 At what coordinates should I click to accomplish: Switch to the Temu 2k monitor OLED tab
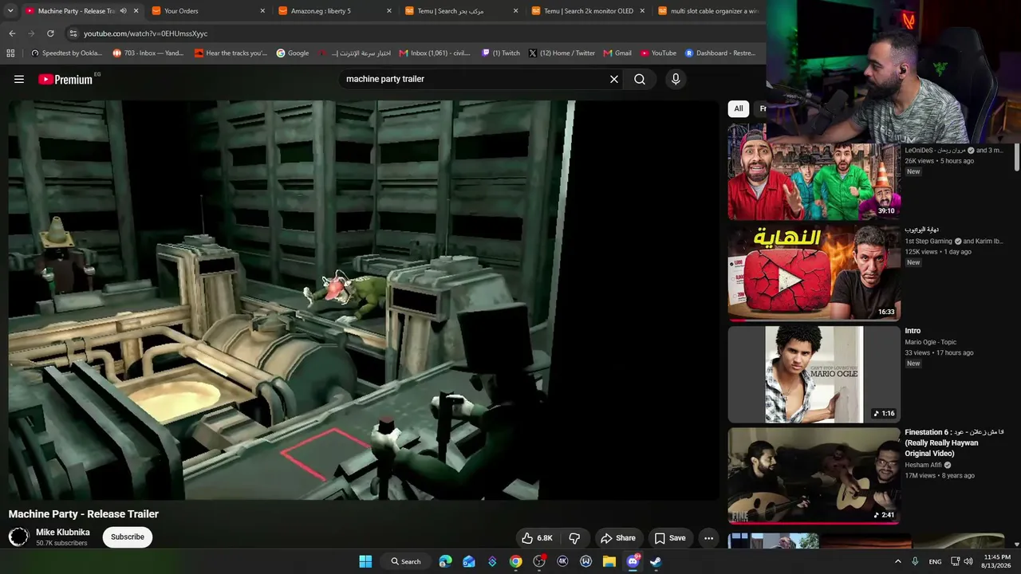pos(586,11)
